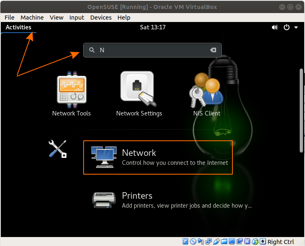Open the View menu
This screenshot has height=246, width=305.
click(57, 18)
